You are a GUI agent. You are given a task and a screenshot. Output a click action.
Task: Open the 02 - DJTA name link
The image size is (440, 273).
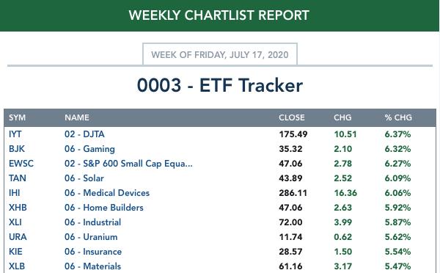(84, 134)
